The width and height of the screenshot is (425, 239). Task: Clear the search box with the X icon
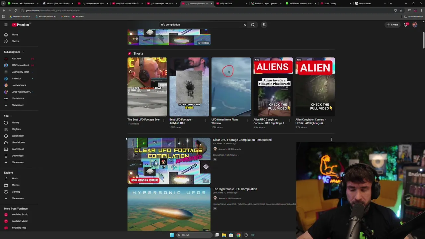[245, 25]
